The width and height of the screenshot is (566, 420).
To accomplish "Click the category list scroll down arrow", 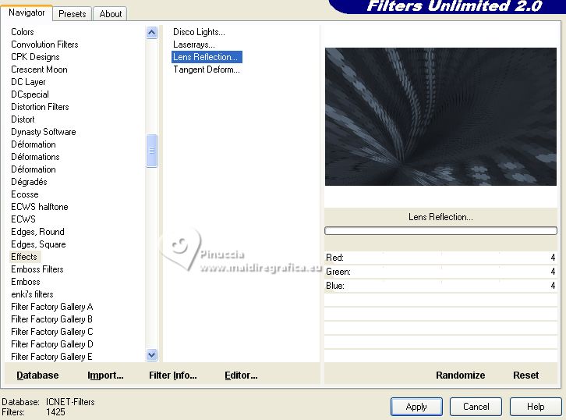I will [x=151, y=354].
